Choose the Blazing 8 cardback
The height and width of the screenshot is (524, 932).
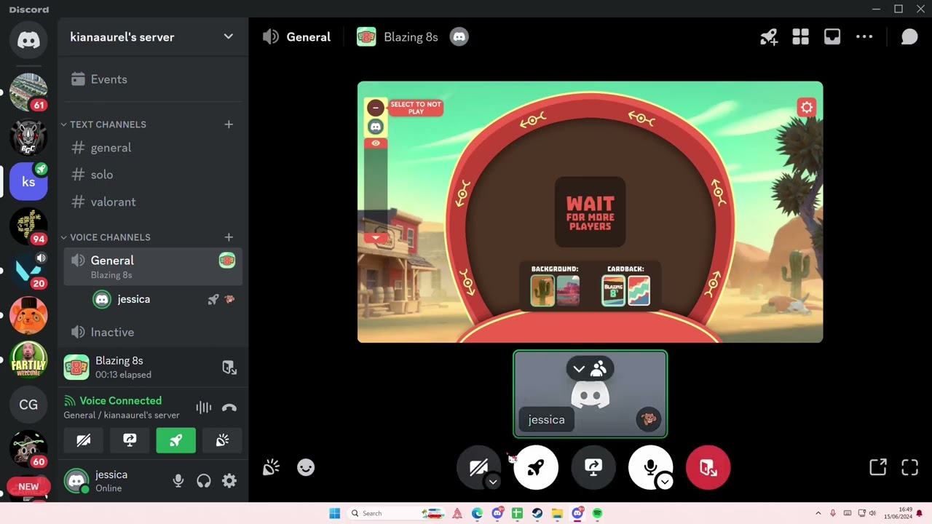point(614,291)
